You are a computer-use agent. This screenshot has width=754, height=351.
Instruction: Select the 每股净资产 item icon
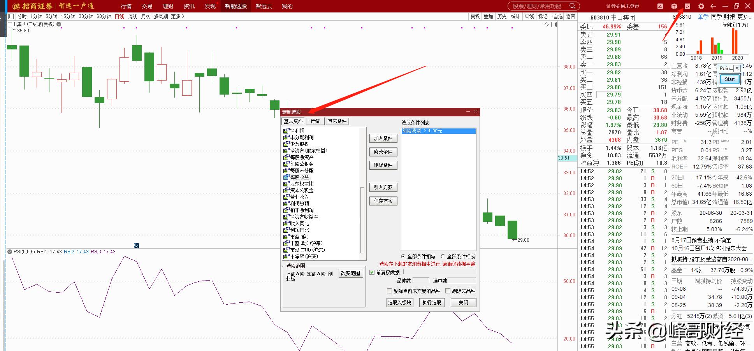point(286,157)
